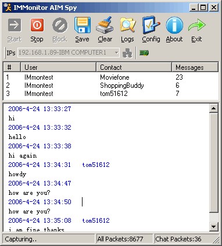The height and width of the screenshot is (246, 222).
Task: Click timestamp 2006-4-24 13:34:50
Action: (40, 202)
